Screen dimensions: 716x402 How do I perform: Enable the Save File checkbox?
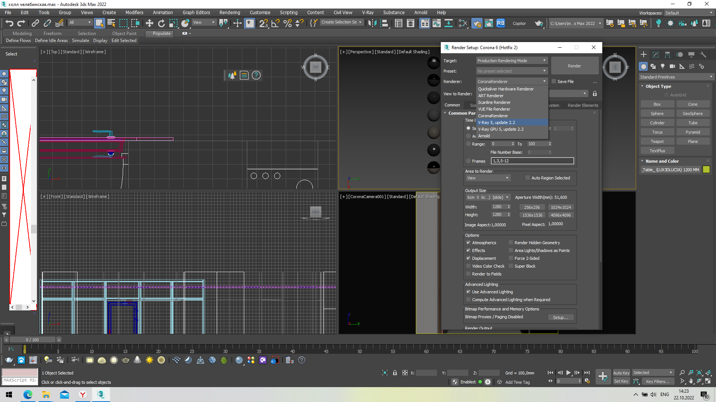click(554, 82)
